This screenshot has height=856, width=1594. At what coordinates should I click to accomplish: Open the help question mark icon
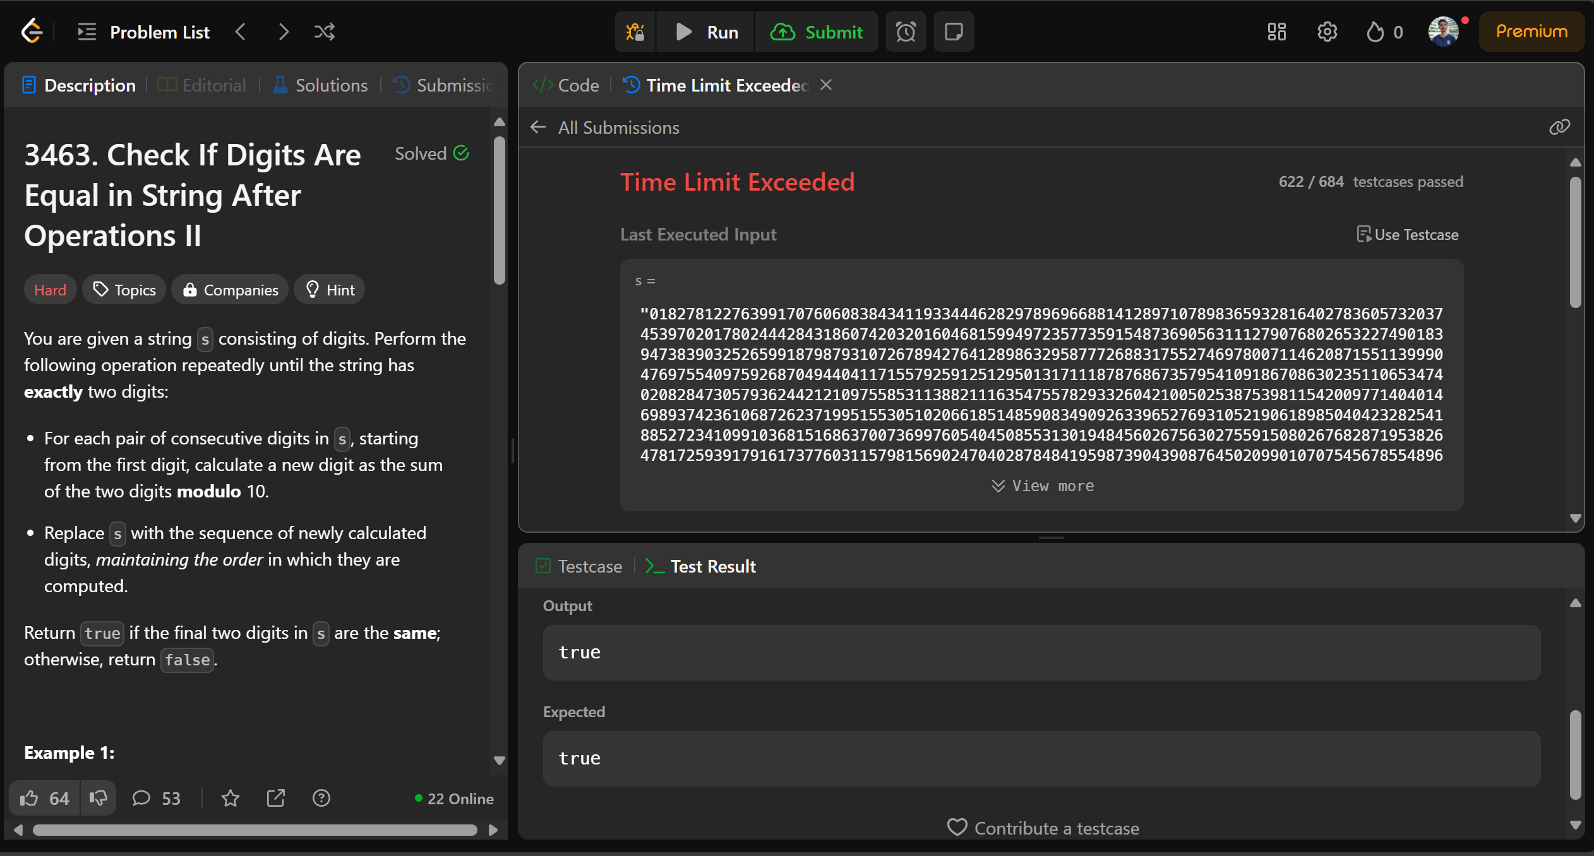(x=321, y=799)
